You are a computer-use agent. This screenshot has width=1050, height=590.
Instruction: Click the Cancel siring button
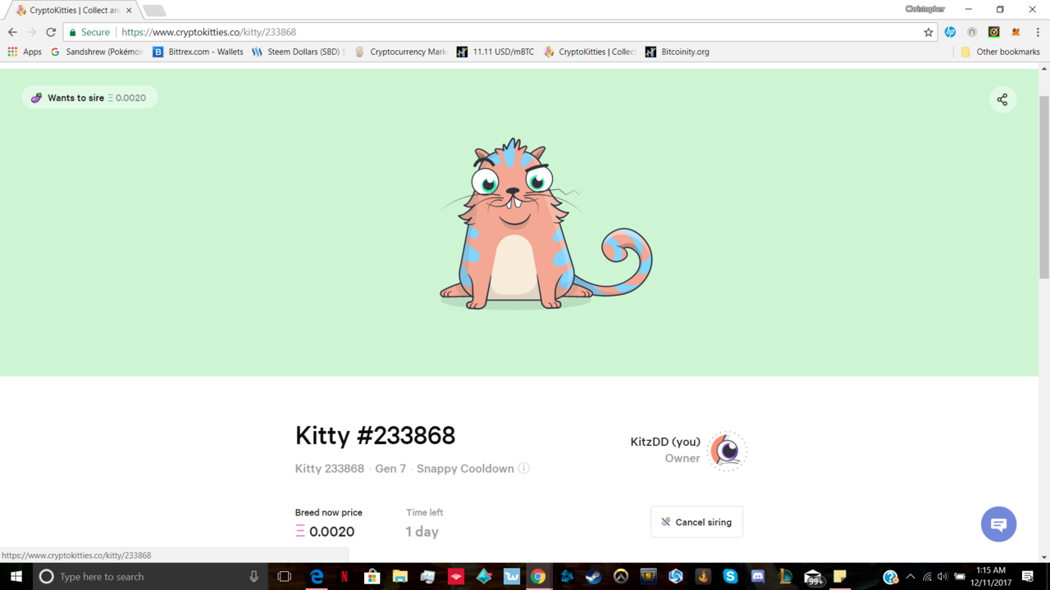click(696, 522)
